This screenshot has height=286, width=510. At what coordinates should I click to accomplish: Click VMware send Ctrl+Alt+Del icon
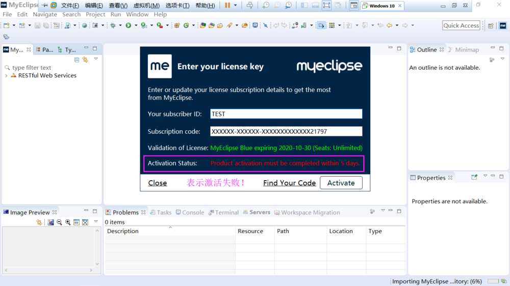(250, 5)
